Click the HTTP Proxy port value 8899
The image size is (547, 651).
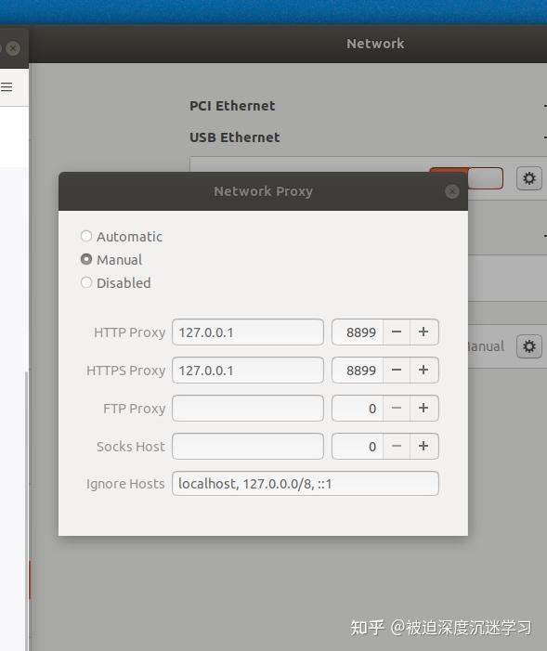(358, 332)
